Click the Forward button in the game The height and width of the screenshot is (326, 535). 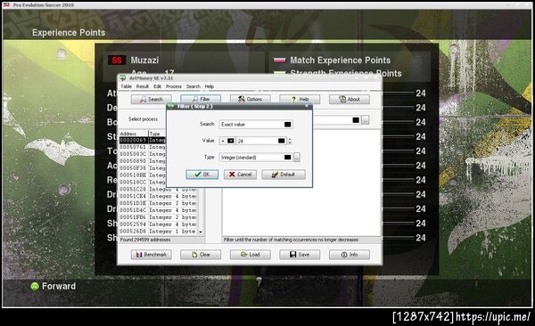[53, 286]
